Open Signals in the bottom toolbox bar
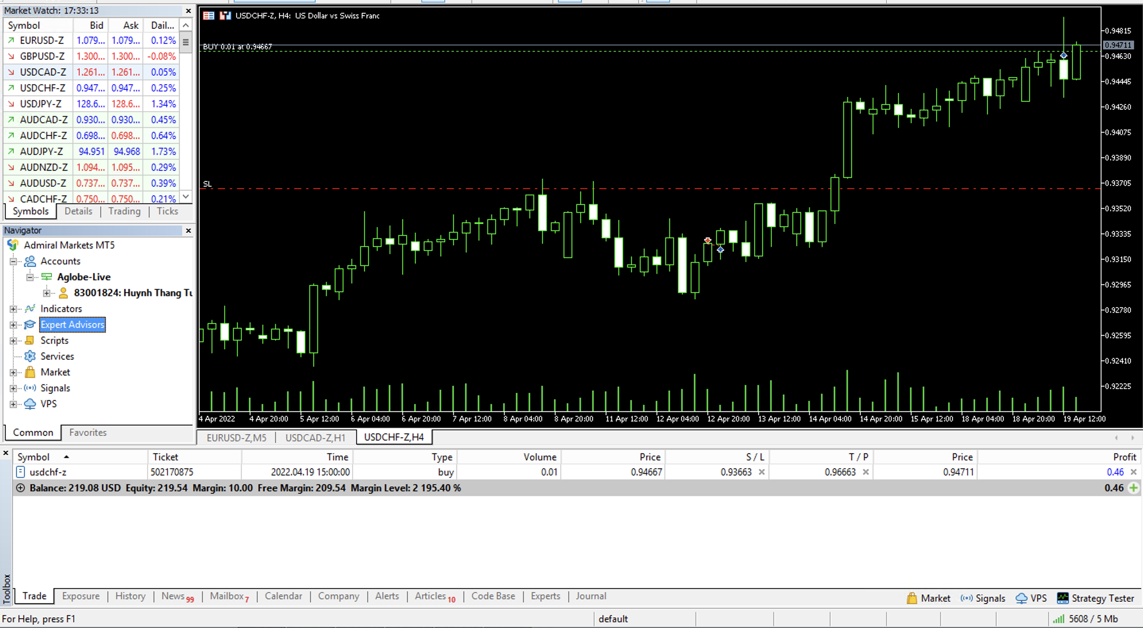This screenshot has height=628, width=1143. point(983,598)
